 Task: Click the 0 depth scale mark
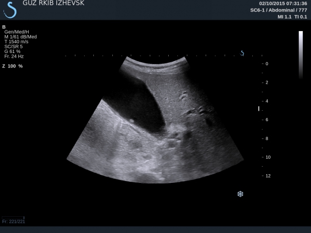point(267,64)
